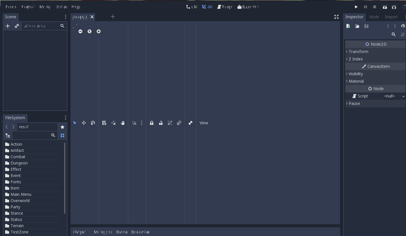Toggle file list grid thumbnail view
This screenshot has height=236, width=406.
(x=62, y=135)
